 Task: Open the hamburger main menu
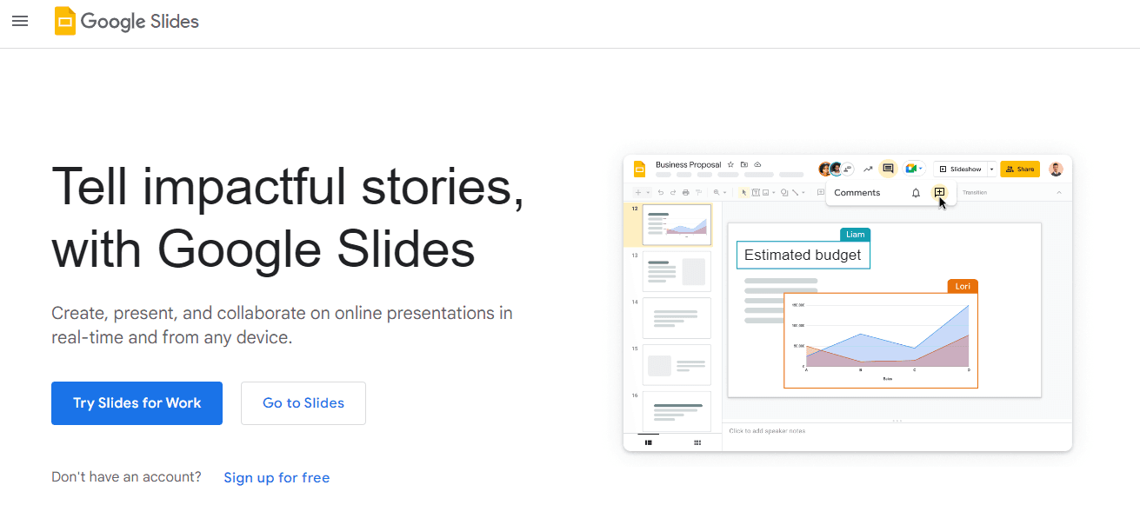tap(20, 21)
